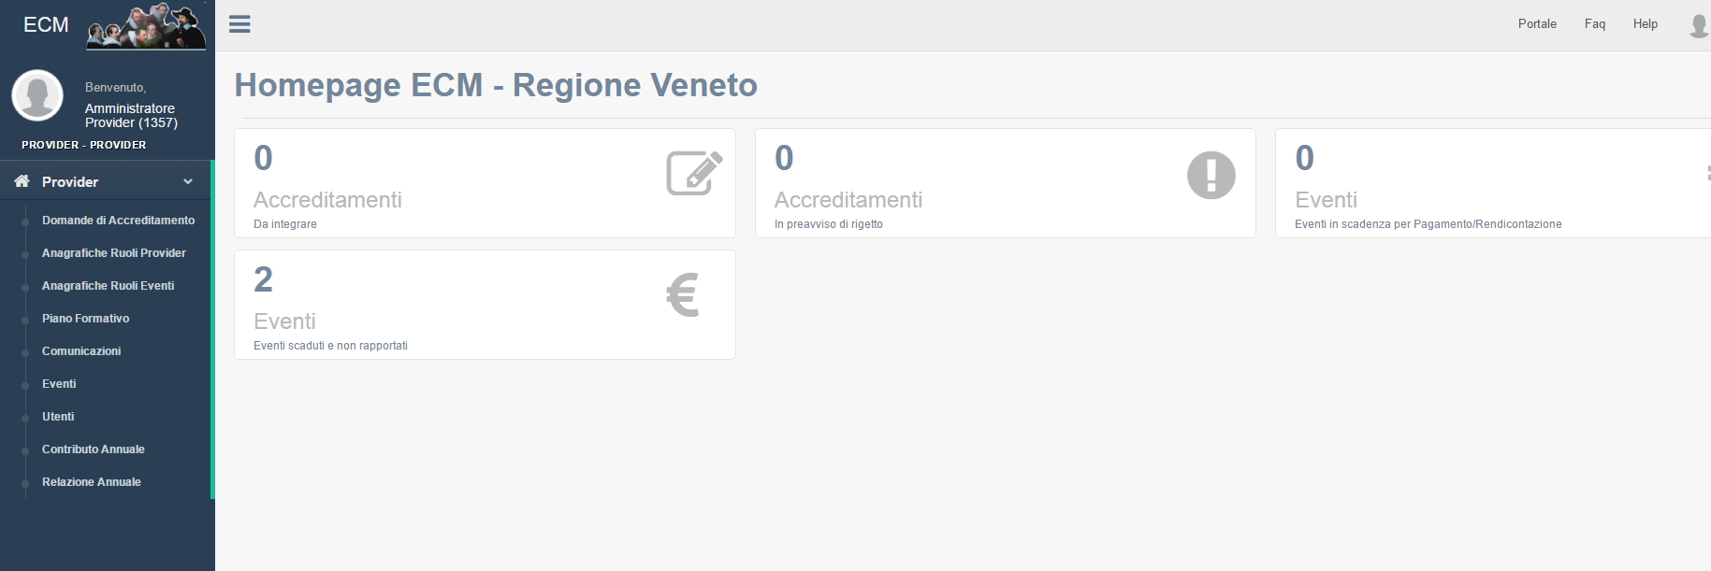Click the Help link in header
Viewport: 1711px width, 571px height.
[1646, 24]
